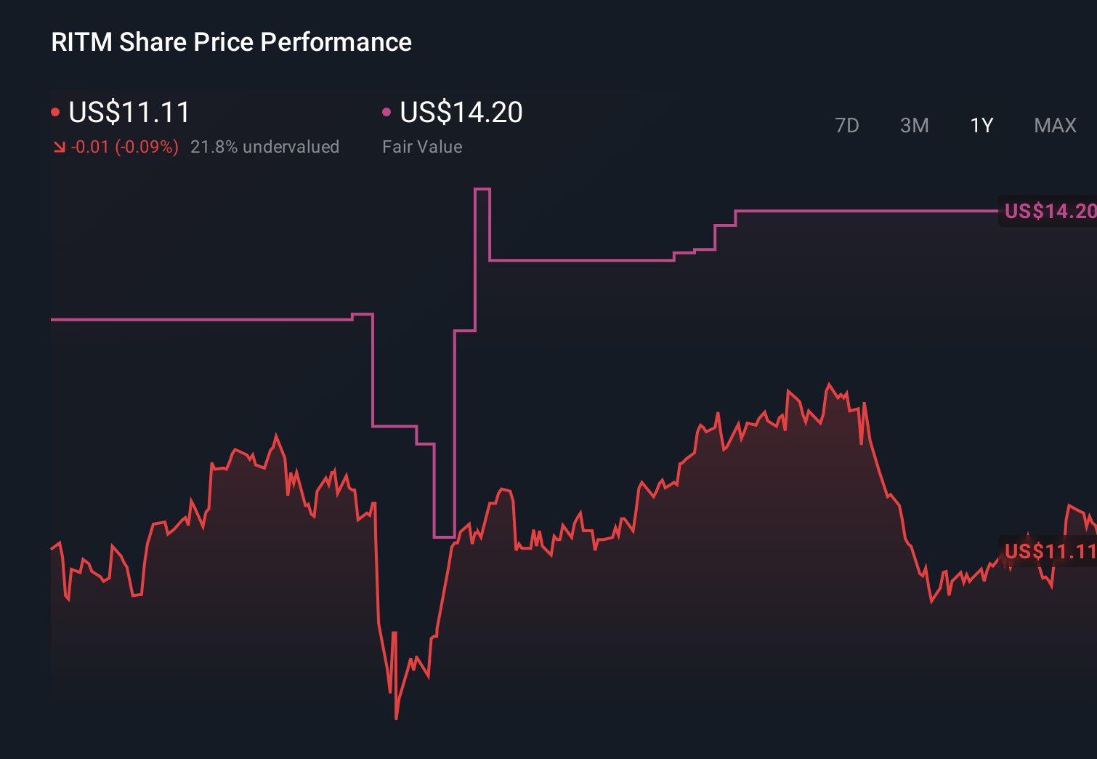The height and width of the screenshot is (759, 1097).
Task: Click the downward trend arrow icon
Action: point(59,146)
